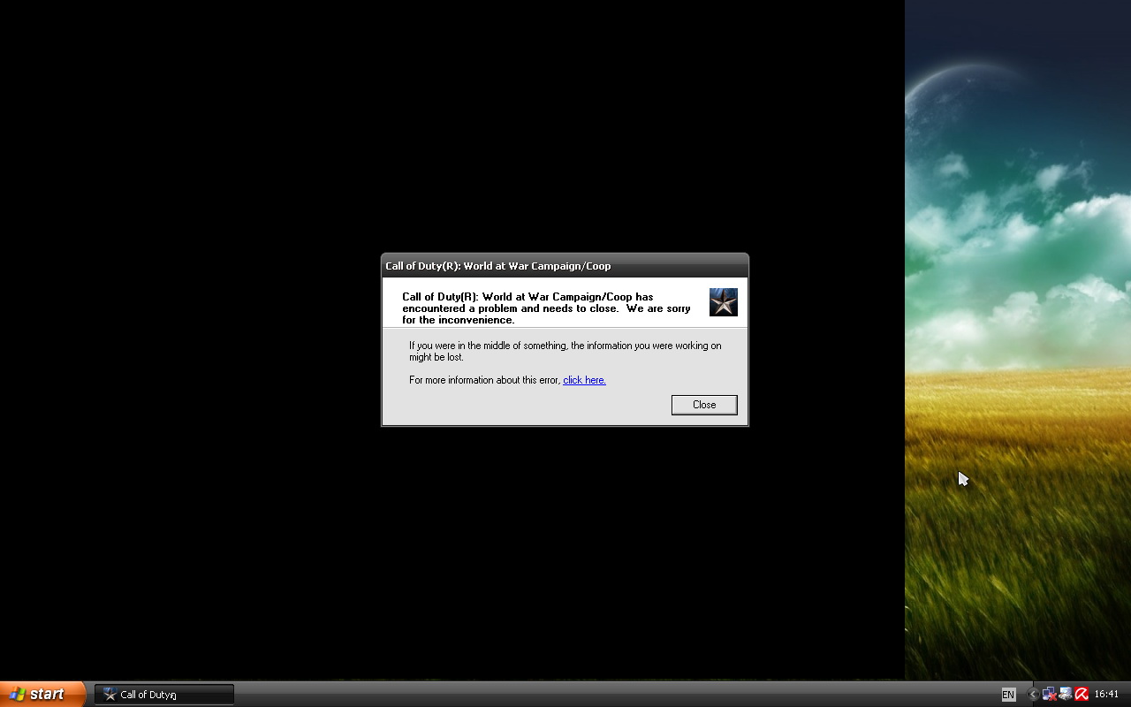Image resolution: width=1131 pixels, height=707 pixels.
Task: Click the Call of Duty star icon in the dialog
Action: coord(723,302)
